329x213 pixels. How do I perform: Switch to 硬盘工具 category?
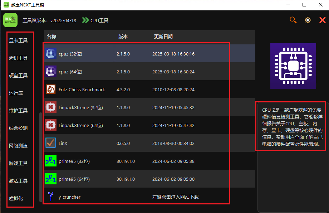18,76
